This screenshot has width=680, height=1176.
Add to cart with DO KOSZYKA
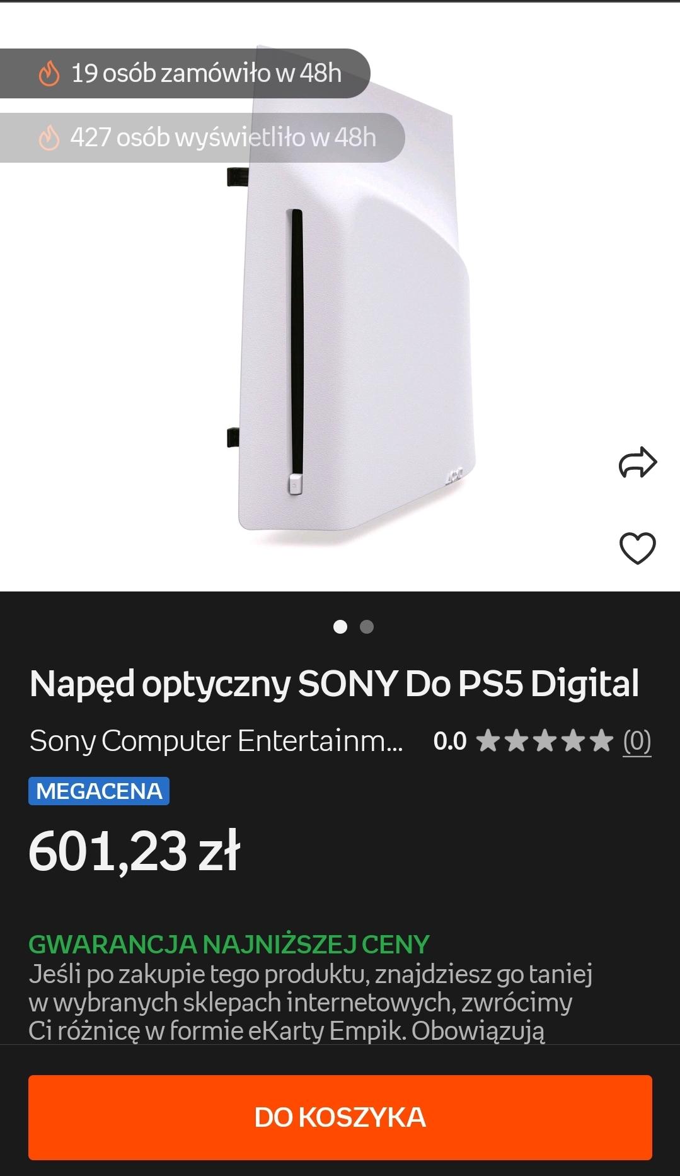click(340, 1117)
